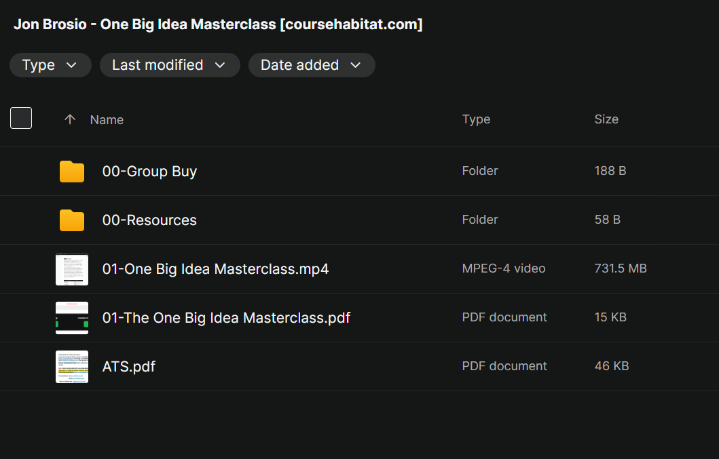Click the folder title Jon Brosio Masterclass
The image size is (719, 459).
[x=218, y=24]
